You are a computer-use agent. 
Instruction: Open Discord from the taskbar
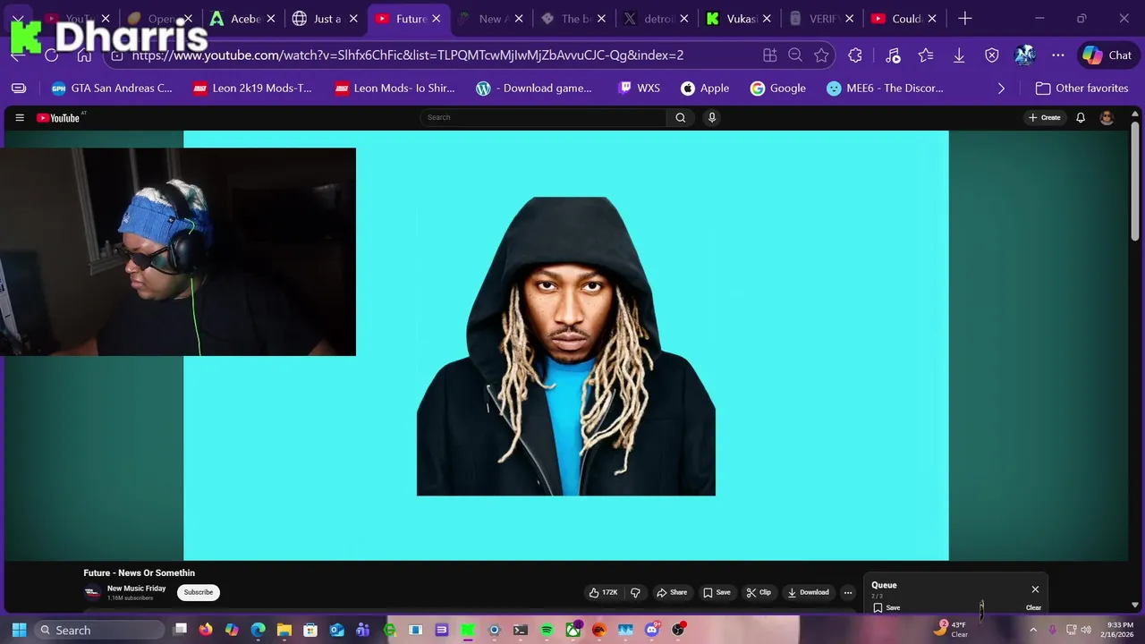tap(652, 630)
